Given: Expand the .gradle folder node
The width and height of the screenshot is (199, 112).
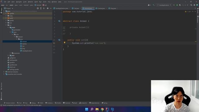Looking at the screenshot, I should 6,13.
